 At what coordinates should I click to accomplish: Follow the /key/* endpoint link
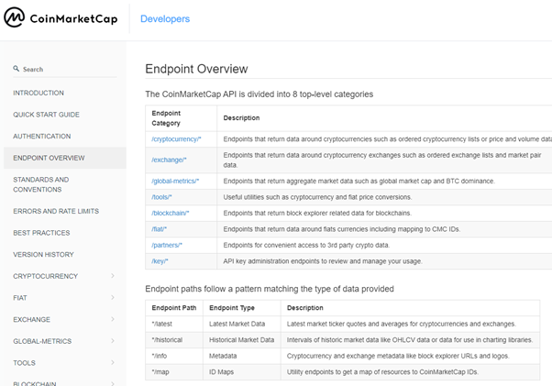point(160,261)
